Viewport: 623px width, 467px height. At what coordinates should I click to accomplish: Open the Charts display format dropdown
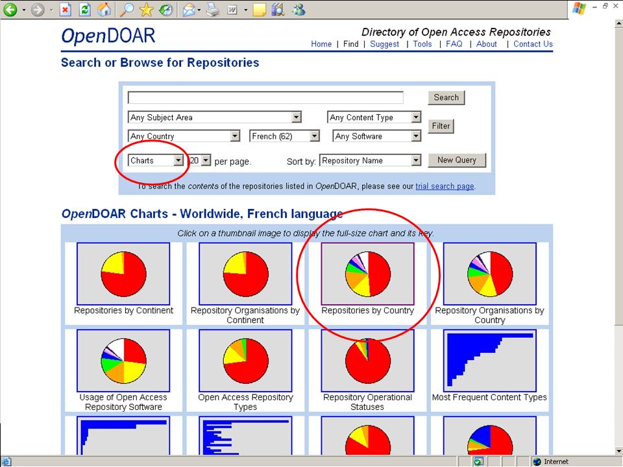click(156, 160)
